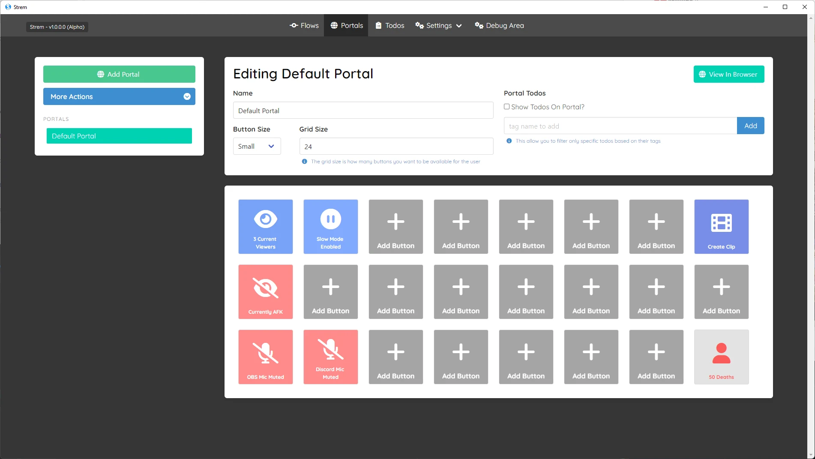This screenshot has width=815, height=459.
Task: Click the Add Portal button
Action: pyautogui.click(x=119, y=74)
